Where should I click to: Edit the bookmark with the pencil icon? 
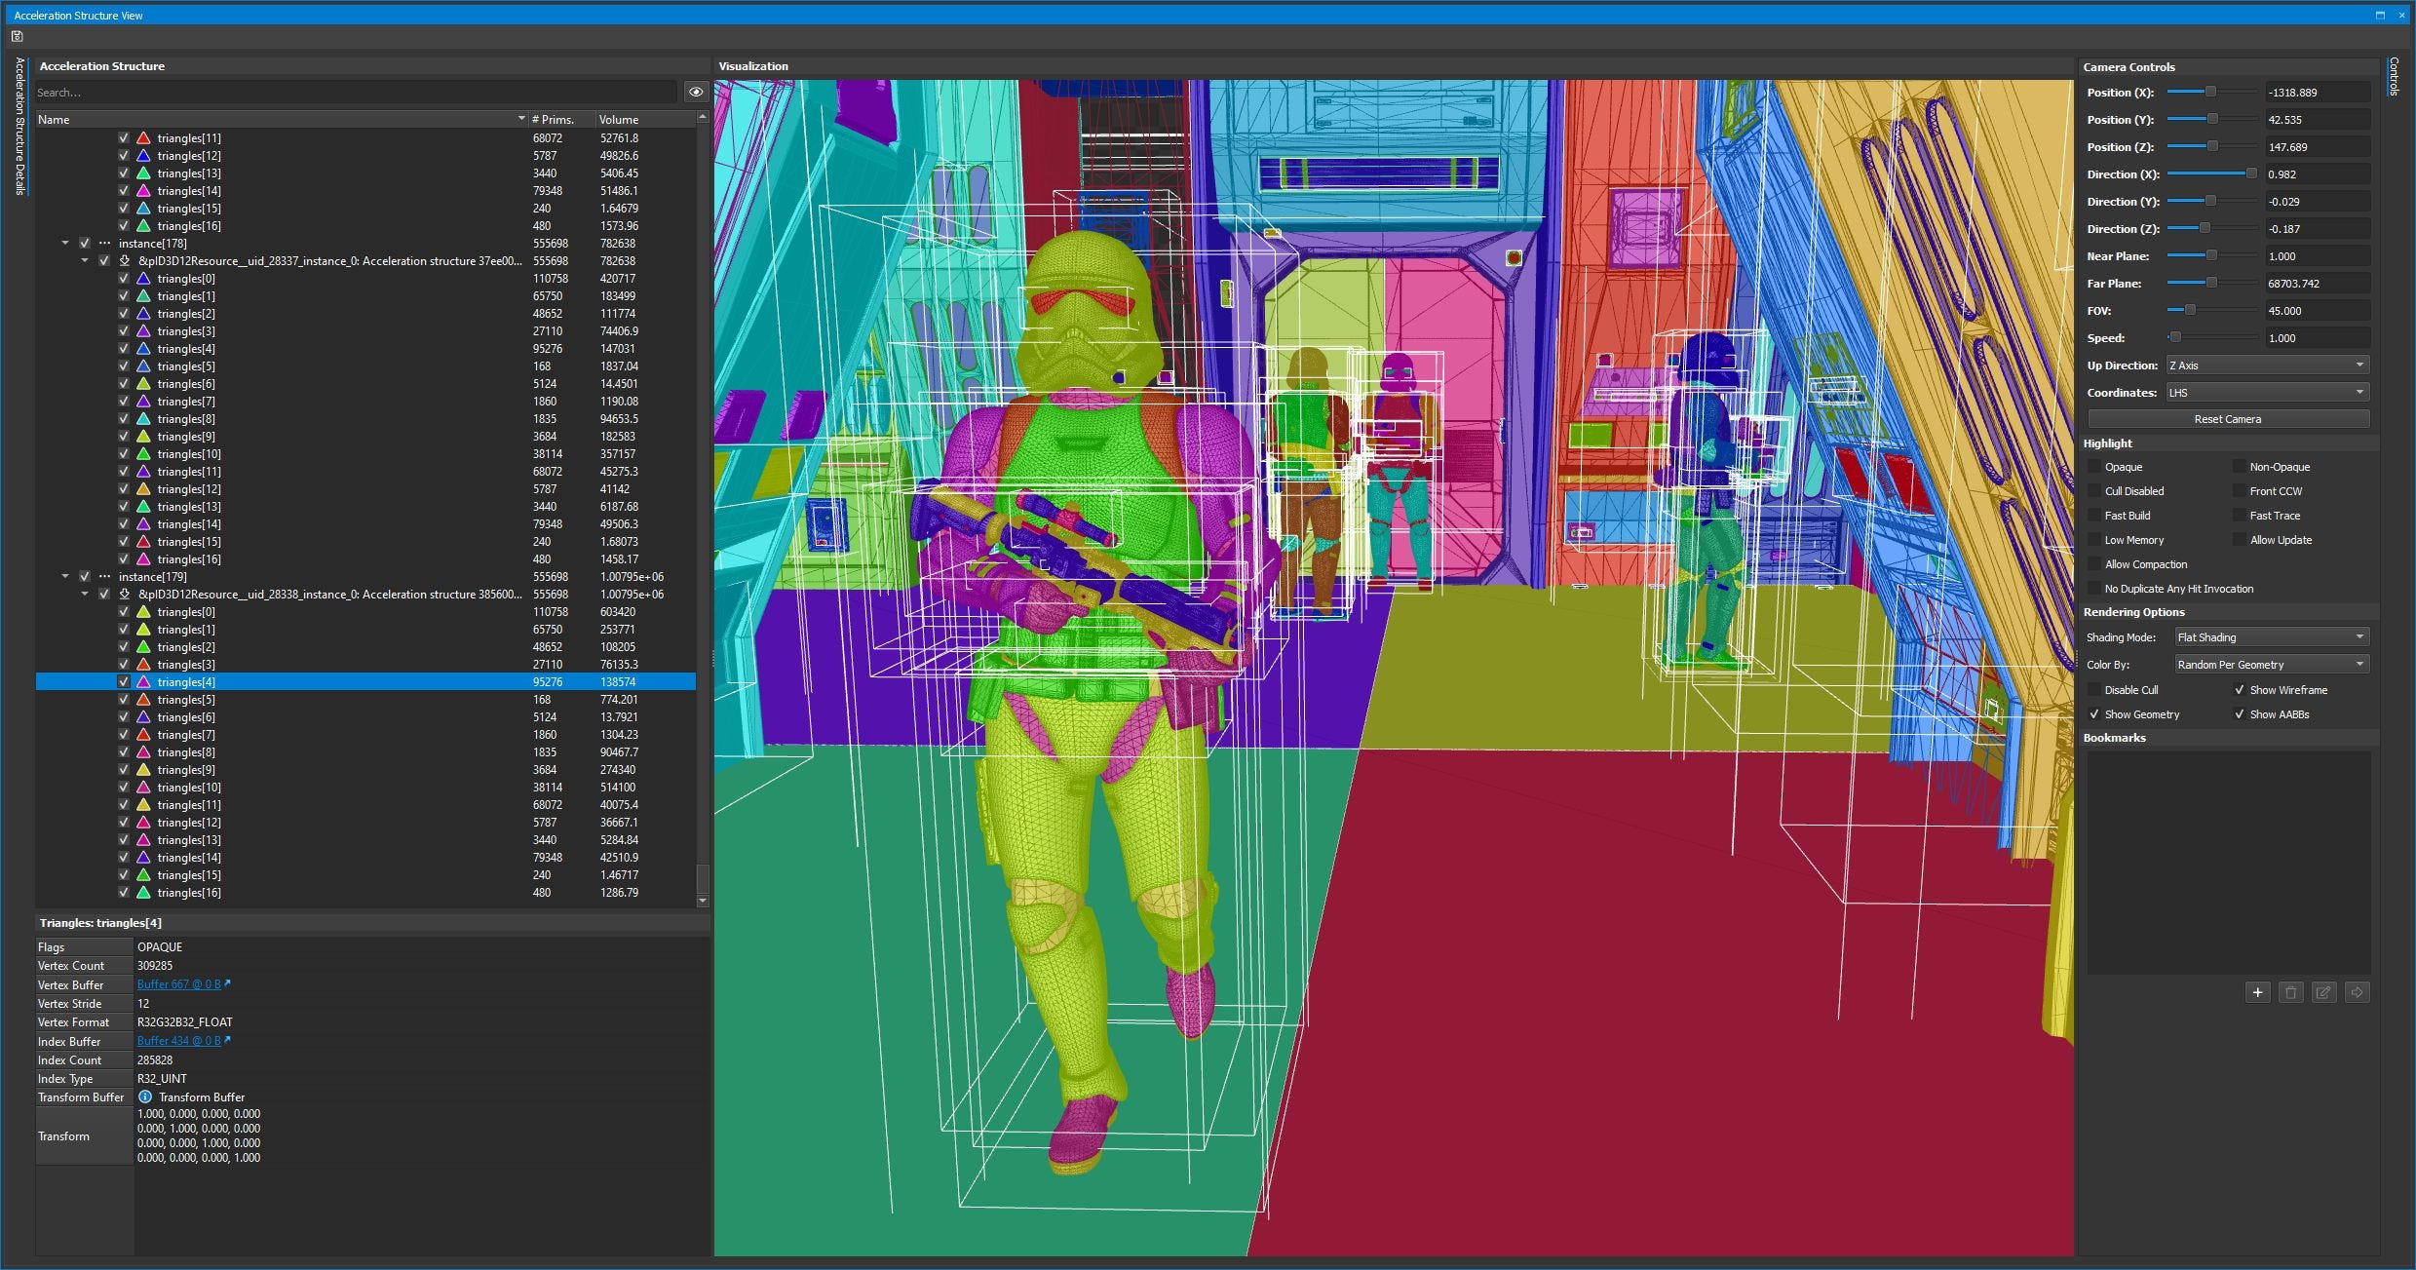[x=2323, y=992]
